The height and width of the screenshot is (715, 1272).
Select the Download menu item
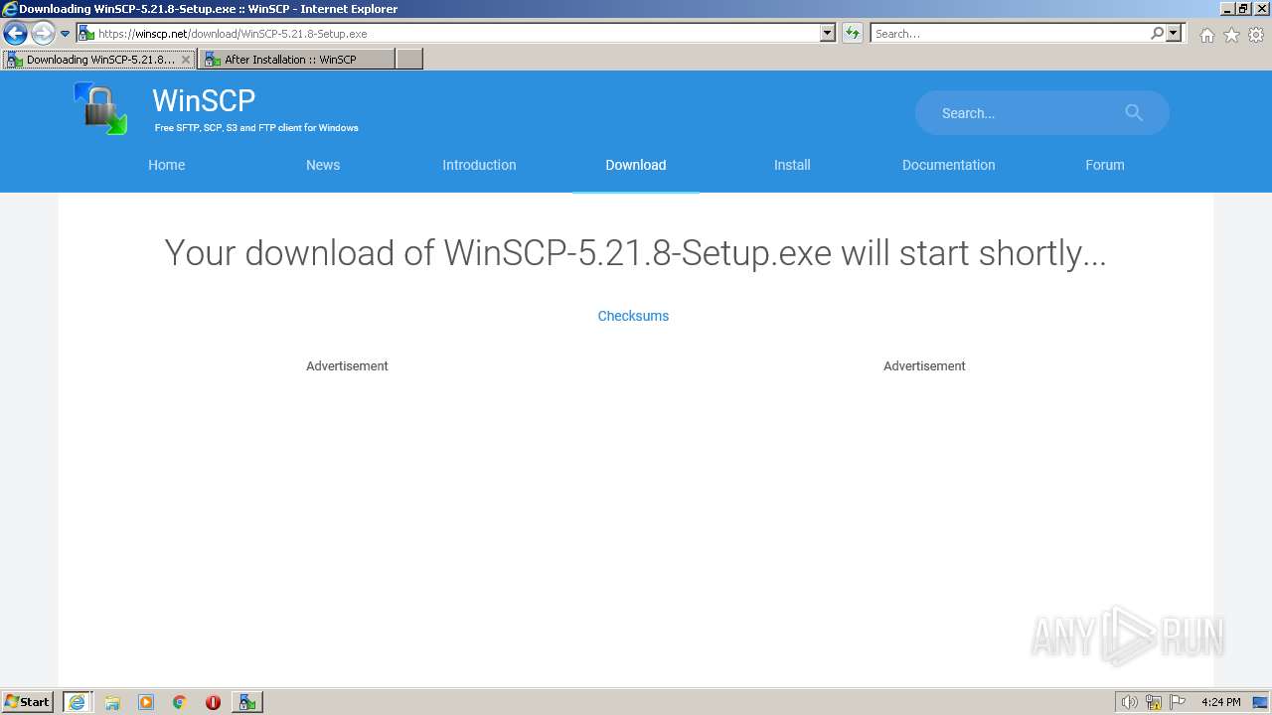(636, 165)
